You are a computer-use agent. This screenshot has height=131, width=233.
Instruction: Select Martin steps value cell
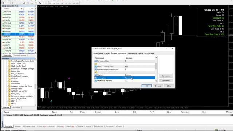click(140, 75)
